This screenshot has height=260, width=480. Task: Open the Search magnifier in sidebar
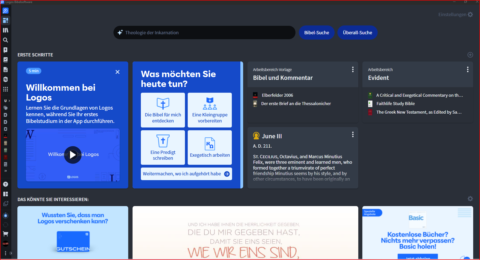pyautogui.click(x=6, y=40)
